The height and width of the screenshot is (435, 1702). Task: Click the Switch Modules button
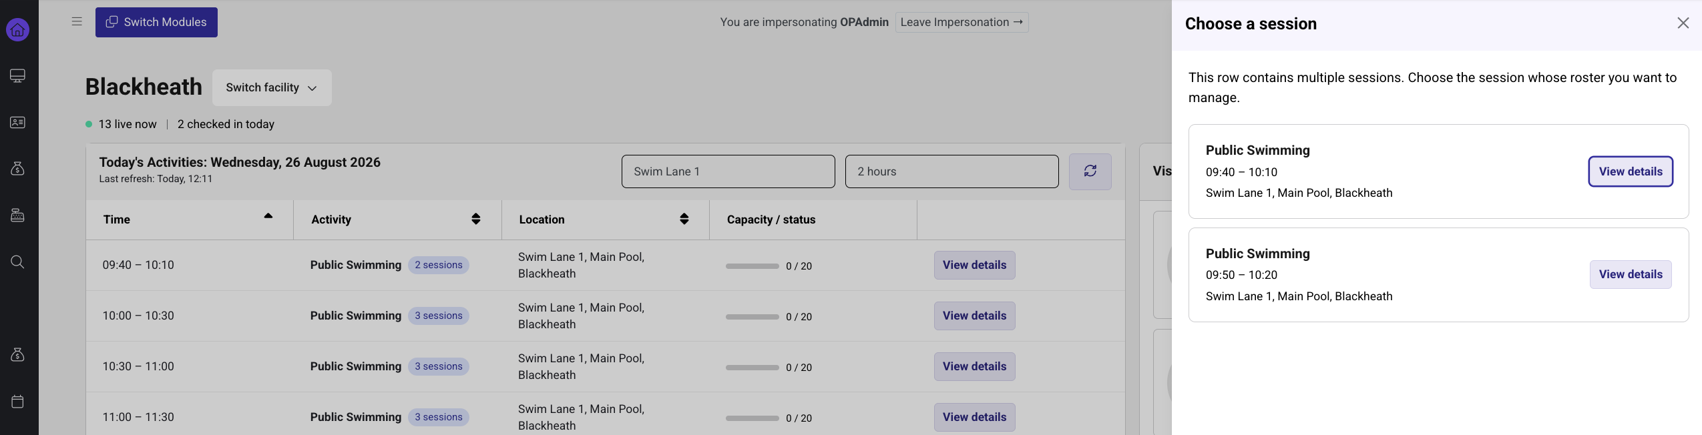(156, 22)
